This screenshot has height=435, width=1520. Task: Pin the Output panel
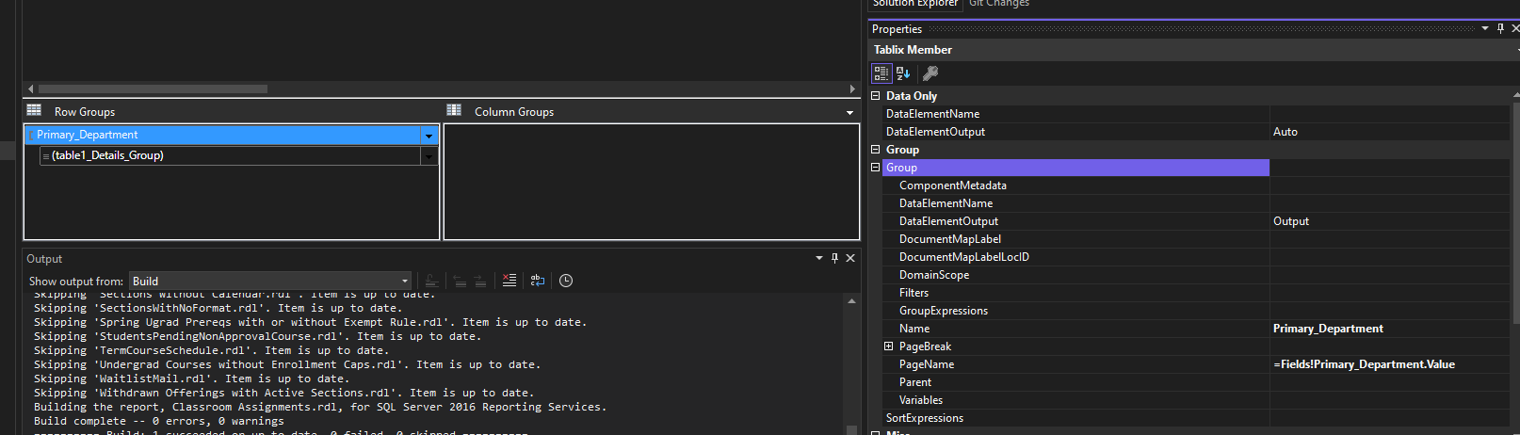[x=834, y=258]
